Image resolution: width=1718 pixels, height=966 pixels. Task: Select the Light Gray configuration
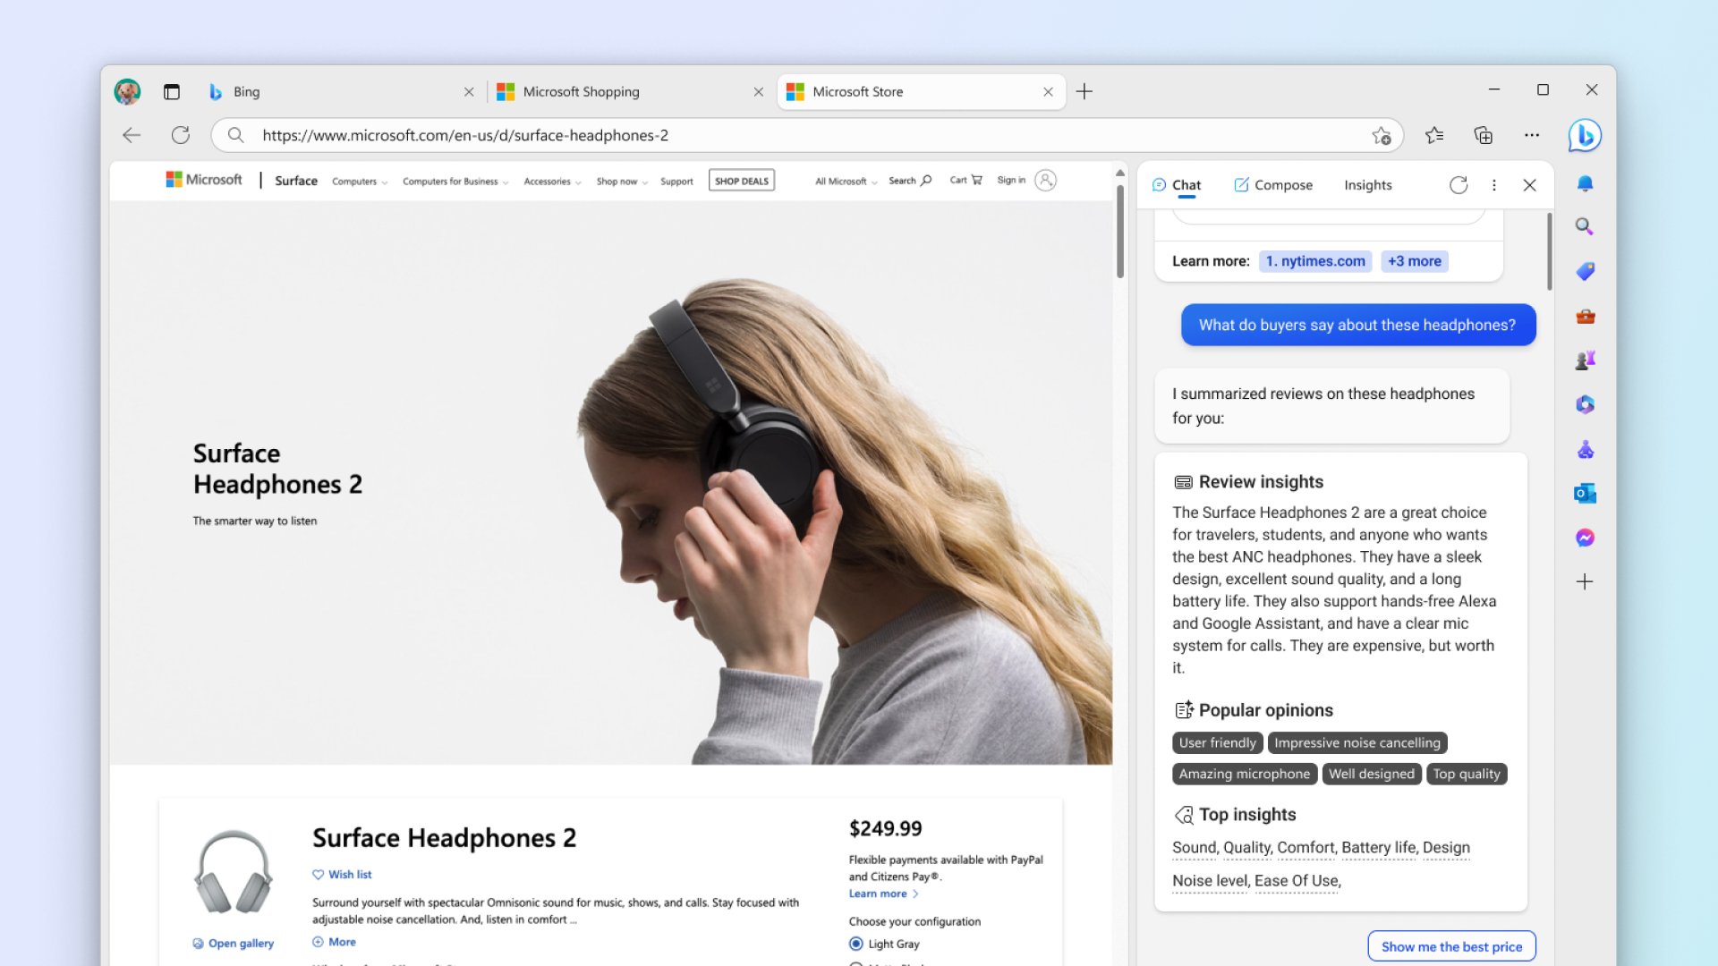point(856,944)
